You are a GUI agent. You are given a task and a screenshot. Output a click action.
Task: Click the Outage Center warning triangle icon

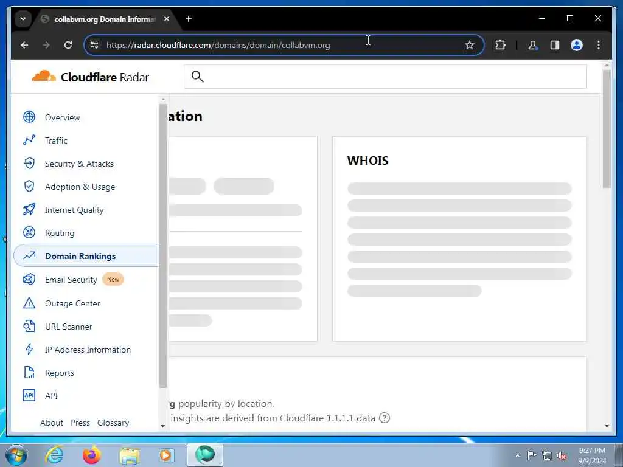pos(29,303)
